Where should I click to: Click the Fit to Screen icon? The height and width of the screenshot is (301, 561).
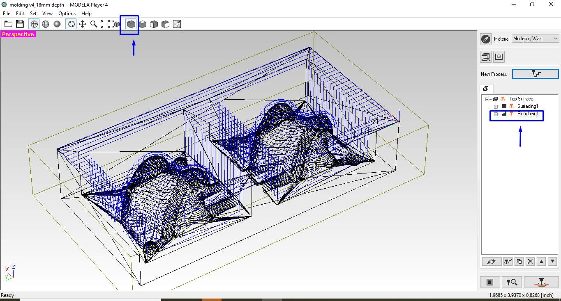click(105, 24)
